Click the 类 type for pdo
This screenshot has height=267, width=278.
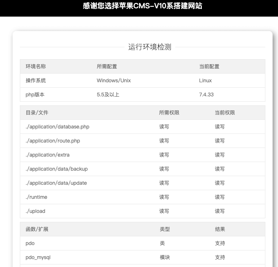(162, 243)
